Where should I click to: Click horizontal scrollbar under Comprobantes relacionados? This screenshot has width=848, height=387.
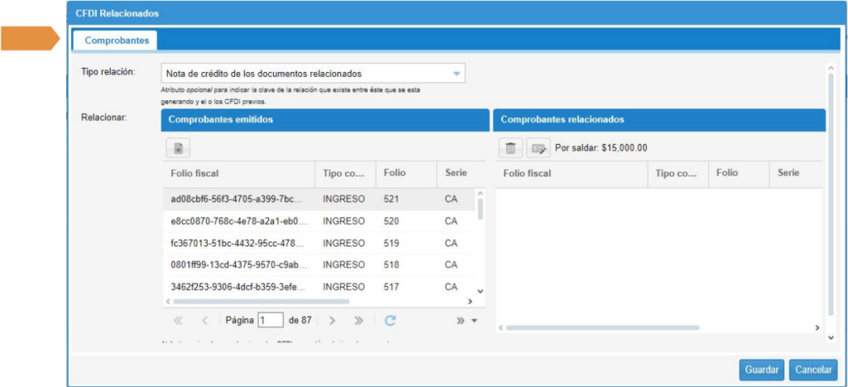(654, 329)
